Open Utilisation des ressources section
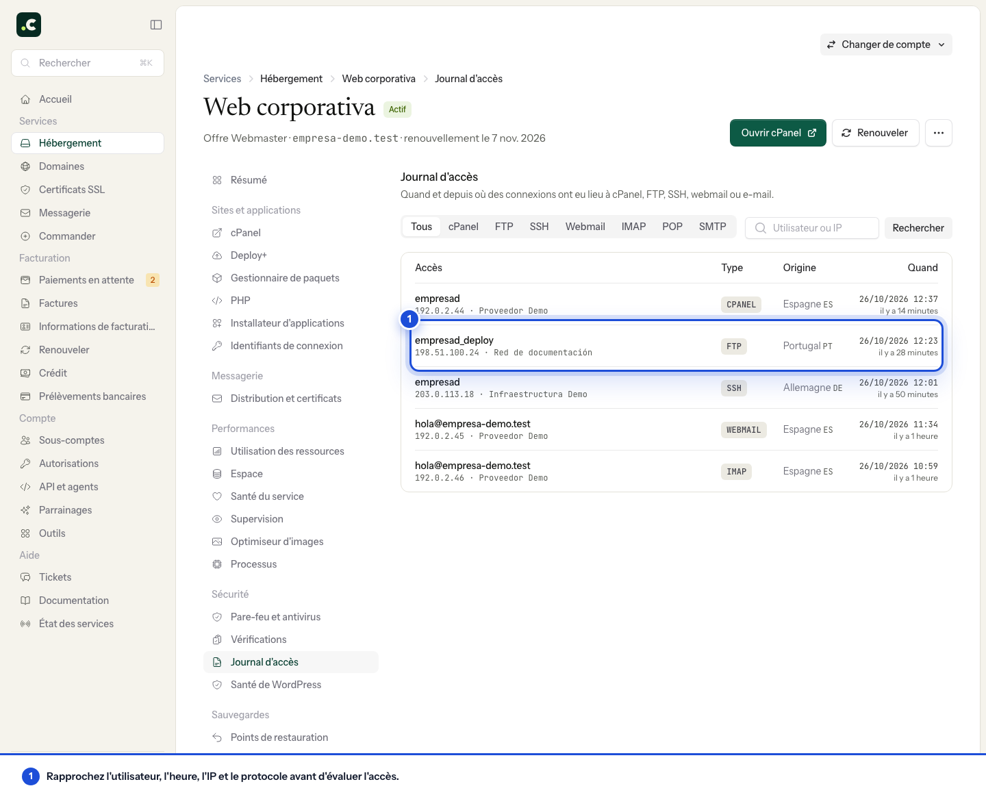The image size is (986, 797). [291, 451]
